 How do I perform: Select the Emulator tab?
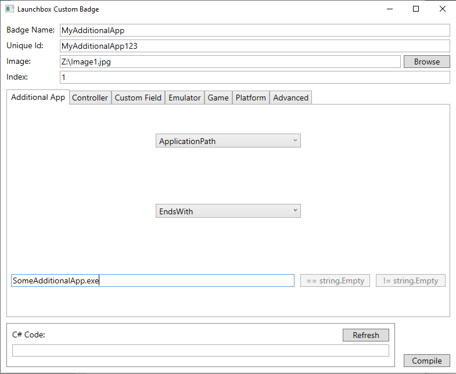click(x=185, y=98)
